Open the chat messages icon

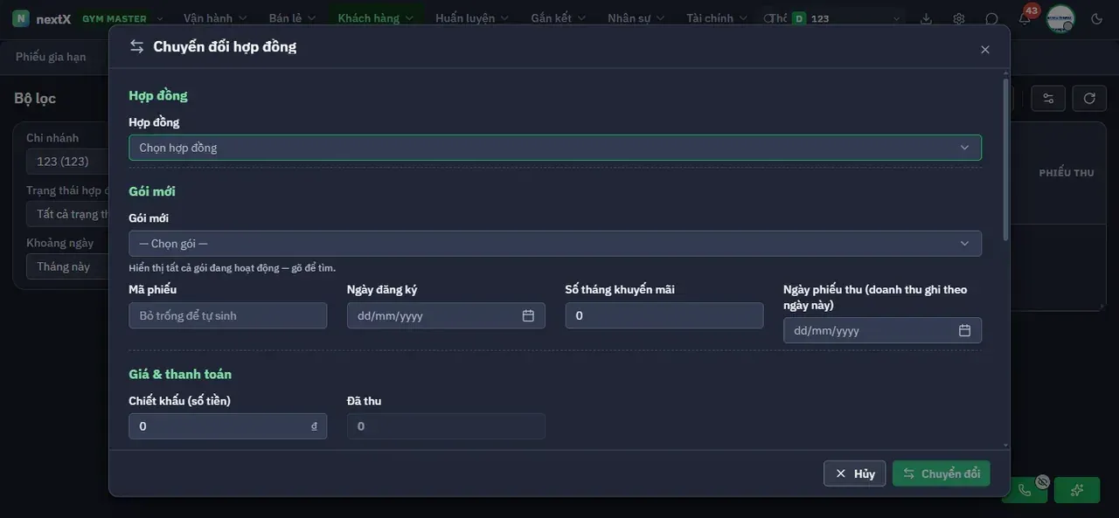coord(992,18)
